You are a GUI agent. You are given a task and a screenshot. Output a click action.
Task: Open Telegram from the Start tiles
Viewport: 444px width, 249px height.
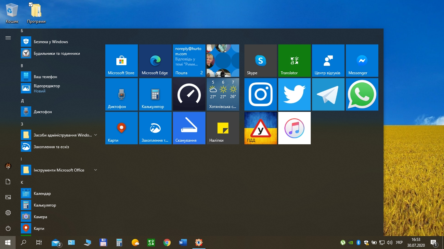(x=328, y=94)
